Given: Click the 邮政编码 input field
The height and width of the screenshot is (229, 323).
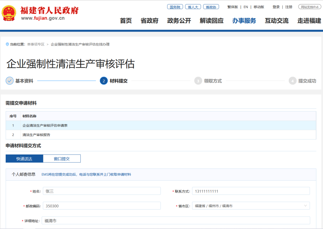Looking at the screenshot, I should click(102, 206).
